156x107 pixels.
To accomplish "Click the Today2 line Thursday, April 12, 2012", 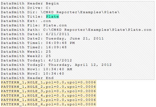I will (56, 64).
